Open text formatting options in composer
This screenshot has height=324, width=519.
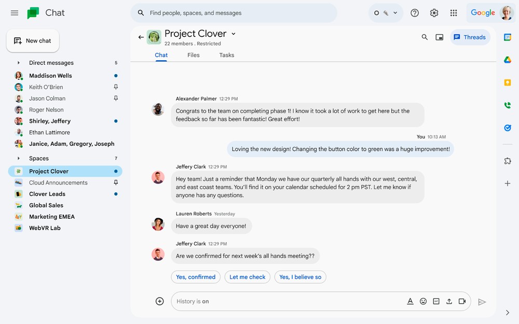(x=410, y=301)
